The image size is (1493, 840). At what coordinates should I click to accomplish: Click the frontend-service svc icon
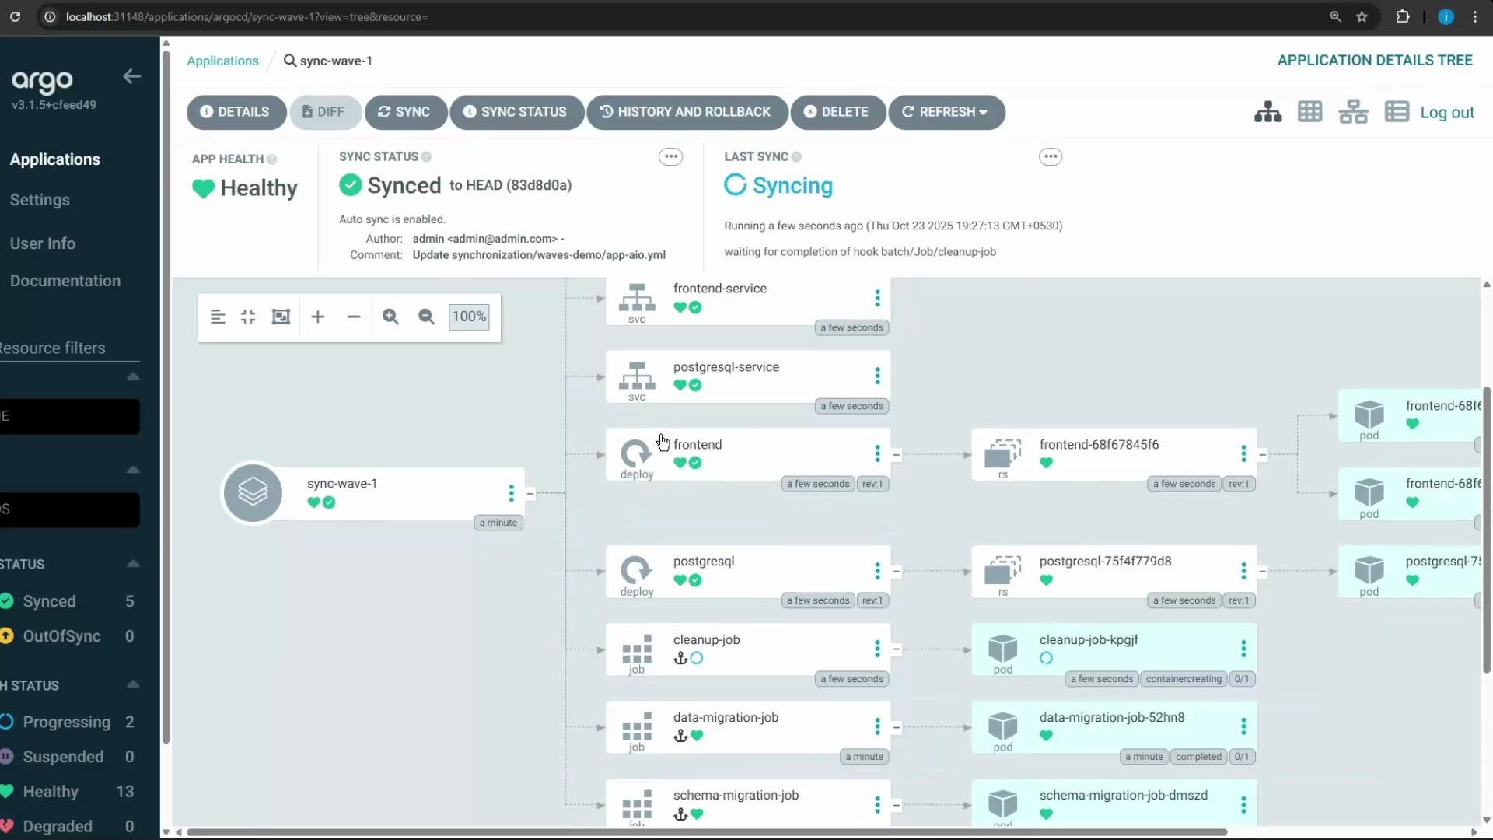[637, 298]
